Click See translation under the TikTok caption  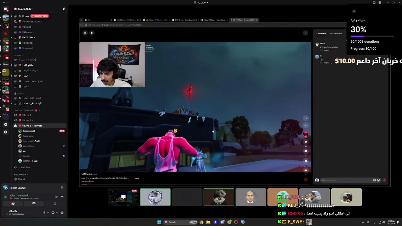click(88, 181)
